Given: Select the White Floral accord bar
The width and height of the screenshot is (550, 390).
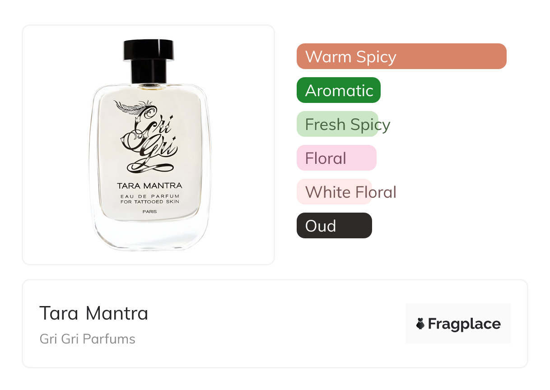Looking at the screenshot, I should pyautogui.click(x=334, y=192).
